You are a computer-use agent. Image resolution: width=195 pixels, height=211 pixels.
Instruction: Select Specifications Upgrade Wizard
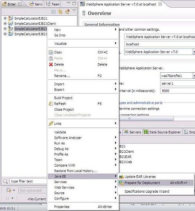156,191
